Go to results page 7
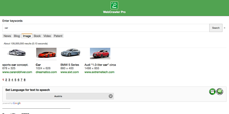The image size is (229, 114). 21,80
